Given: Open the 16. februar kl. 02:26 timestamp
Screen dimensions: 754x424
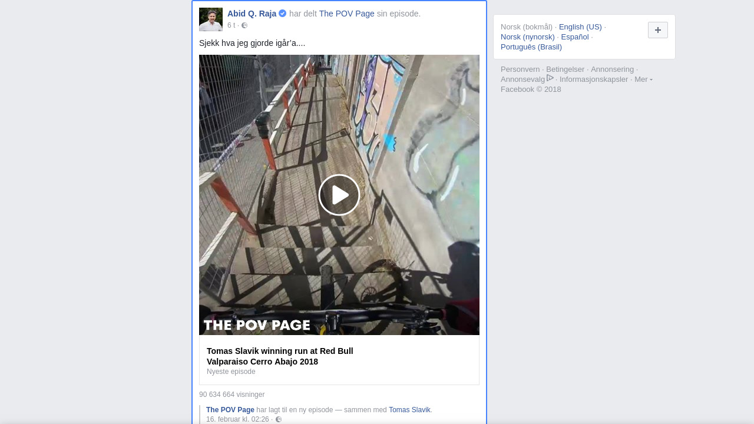Looking at the screenshot, I should [237, 419].
